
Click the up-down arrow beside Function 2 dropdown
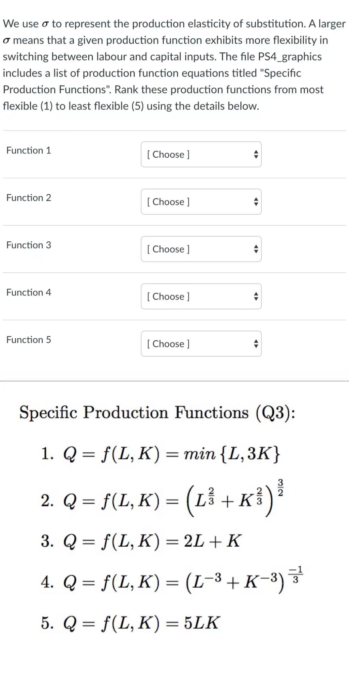click(x=256, y=202)
